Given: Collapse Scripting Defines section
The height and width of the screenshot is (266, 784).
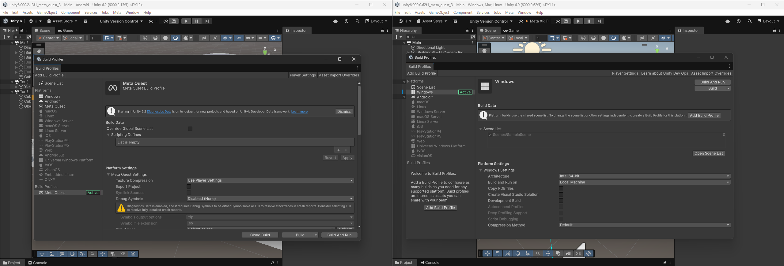Looking at the screenshot, I should (x=108, y=135).
